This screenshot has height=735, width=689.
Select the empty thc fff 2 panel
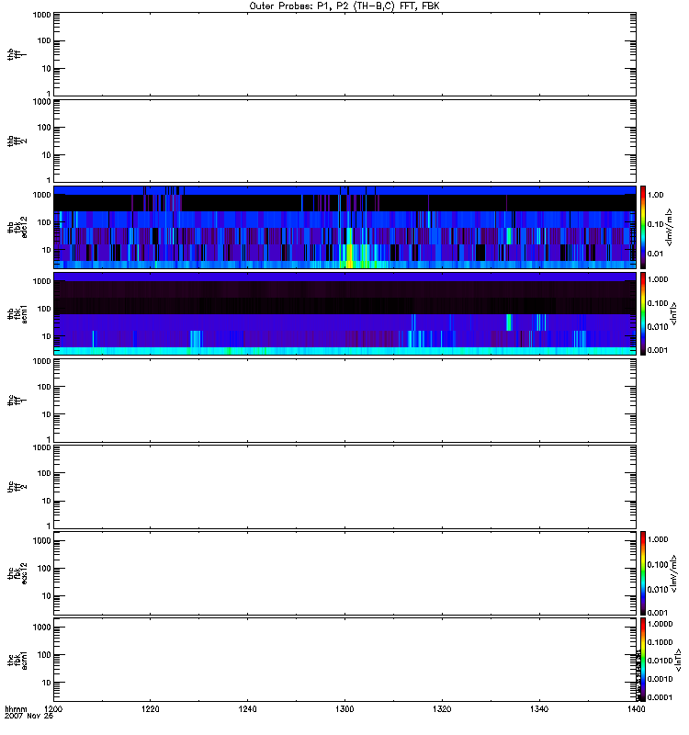coord(344,486)
